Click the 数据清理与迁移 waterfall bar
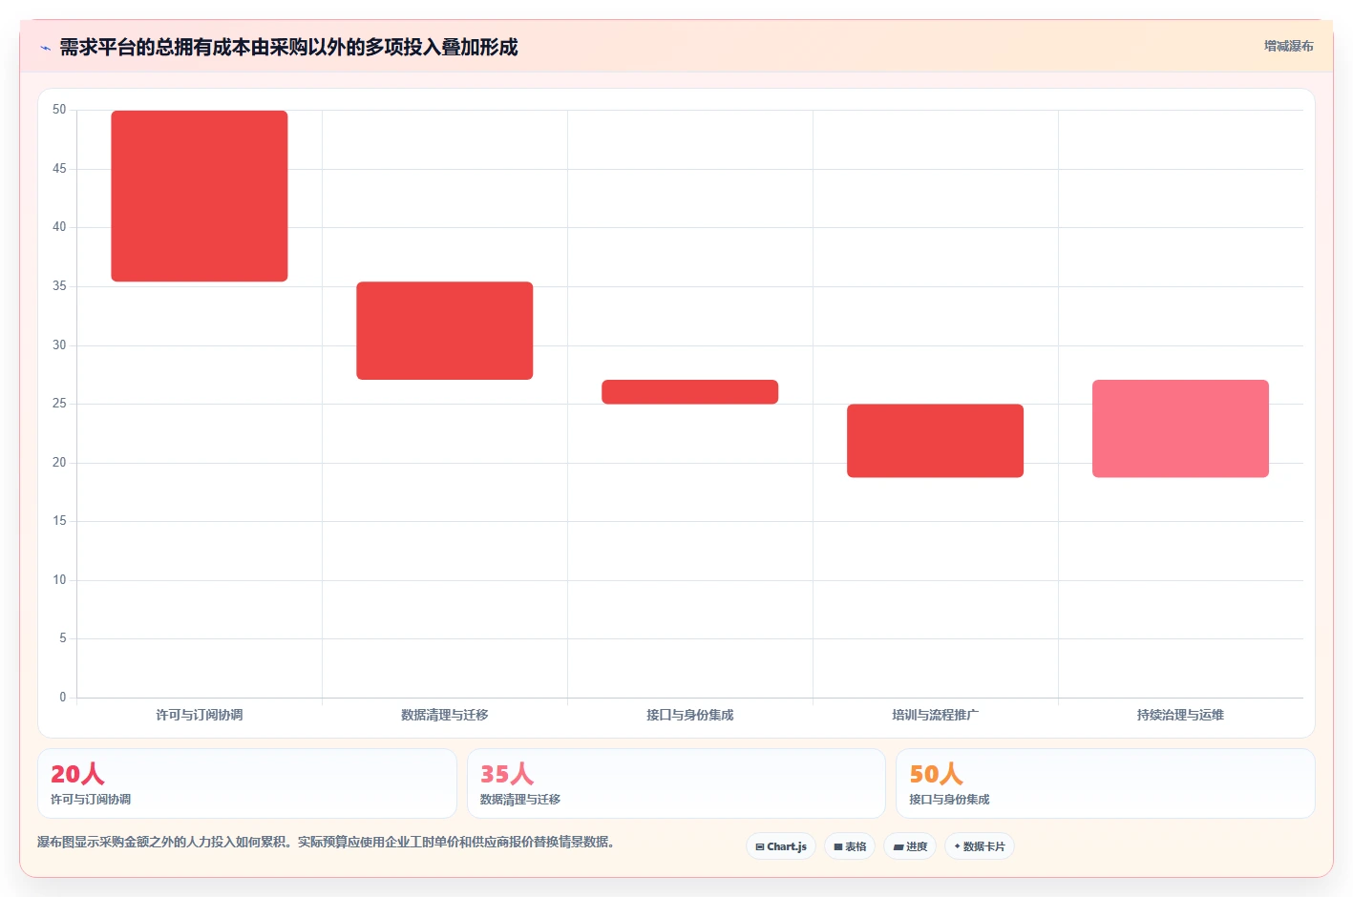Image resolution: width=1353 pixels, height=897 pixels. pyautogui.click(x=445, y=330)
